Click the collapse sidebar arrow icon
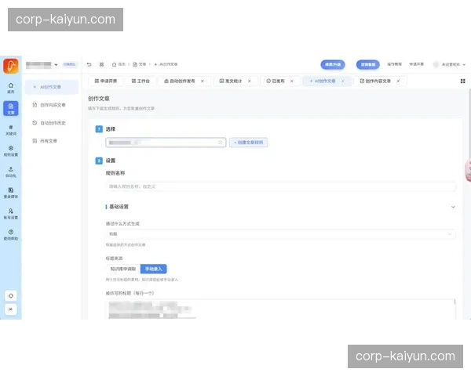This screenshot has width=471, height=376. click(11, 309)
